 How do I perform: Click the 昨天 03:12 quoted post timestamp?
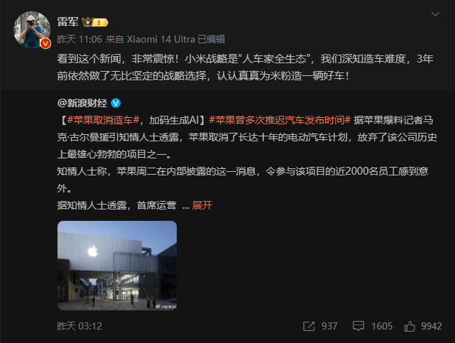coord(80,326)
